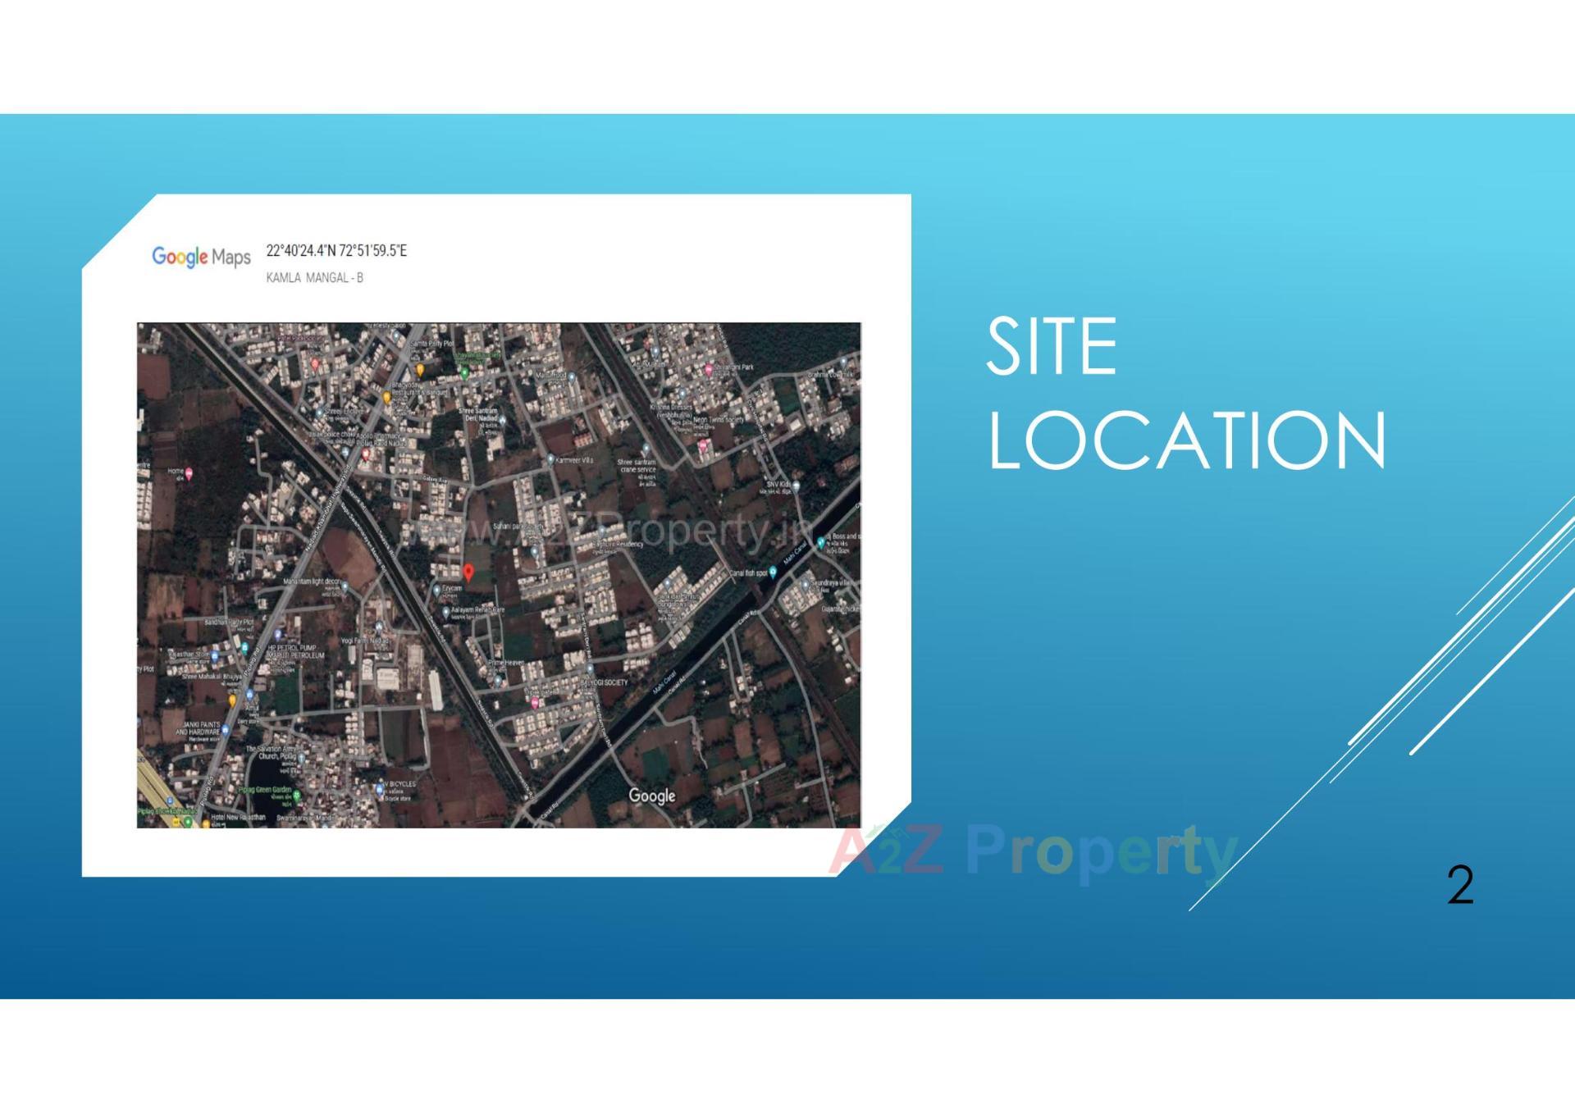Click the Erycam location marker
This screenshot has width=1575, height=1113.
437,588
